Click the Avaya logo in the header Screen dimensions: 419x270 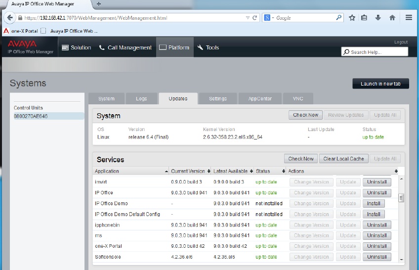click(22, 44)
